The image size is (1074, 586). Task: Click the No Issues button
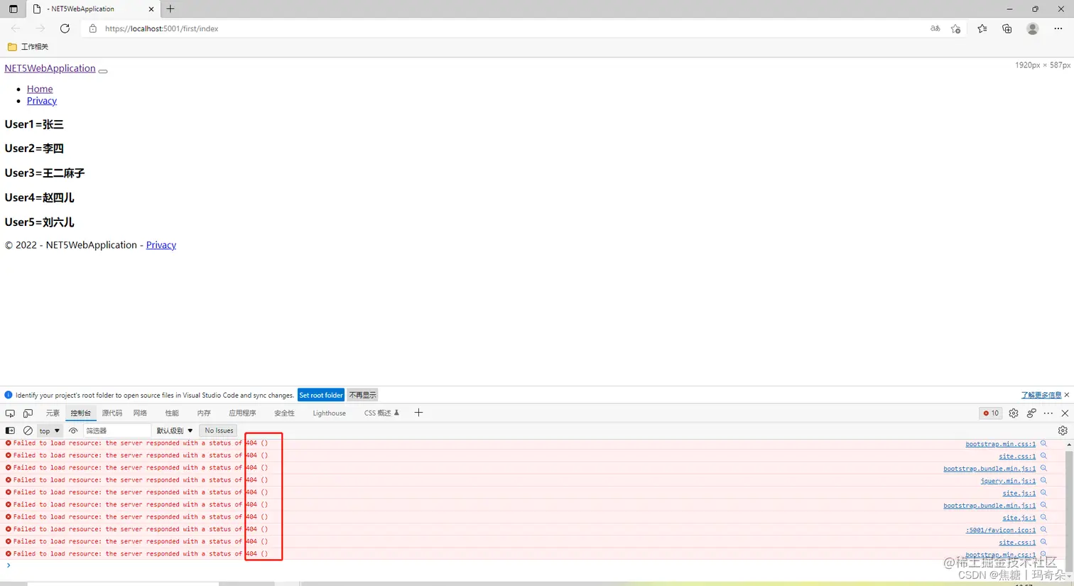pyautogui.click(x=219, y=430)
